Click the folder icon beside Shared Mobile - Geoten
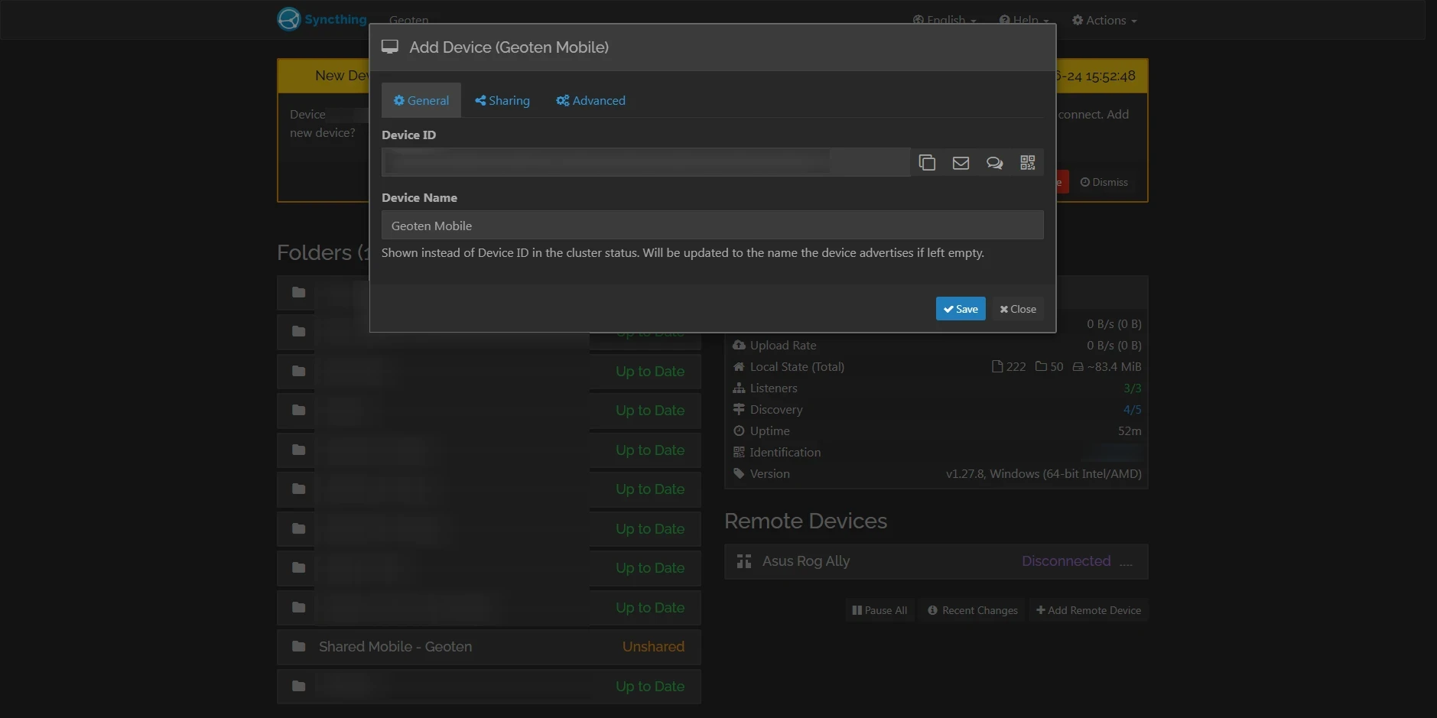Viewport: 1437px width, 718px height. click(297, 646)
